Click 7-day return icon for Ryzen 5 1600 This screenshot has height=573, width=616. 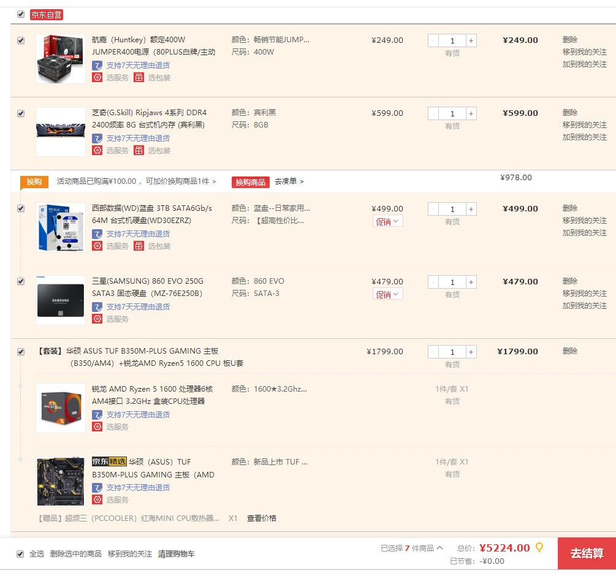click(97, 414)
